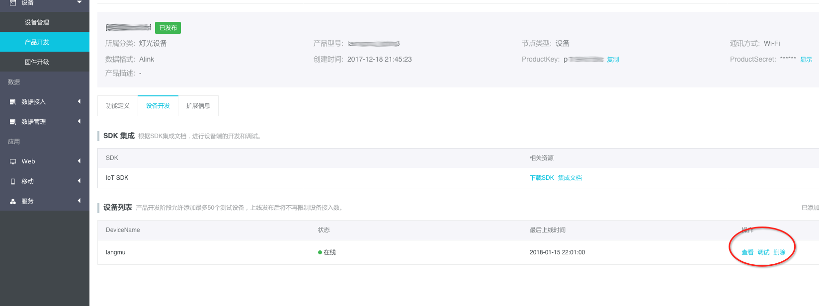The width and height of the screenshot is (819, 306).
Task: Expand the Web menu arrow
Action: click(x=79, y=161)
